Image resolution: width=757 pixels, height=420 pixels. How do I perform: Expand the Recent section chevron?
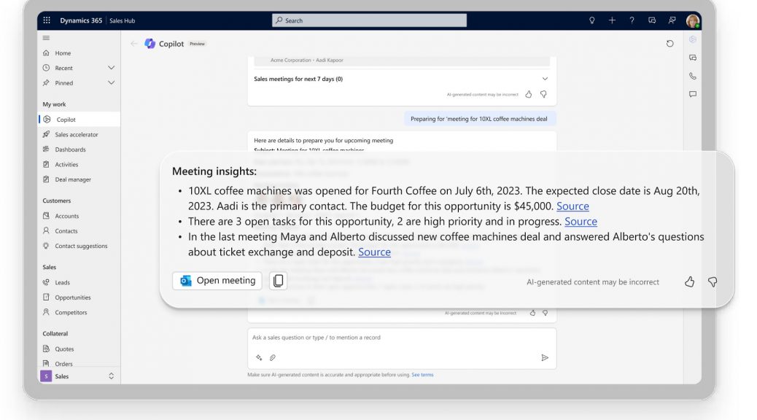tap(111, 68)
